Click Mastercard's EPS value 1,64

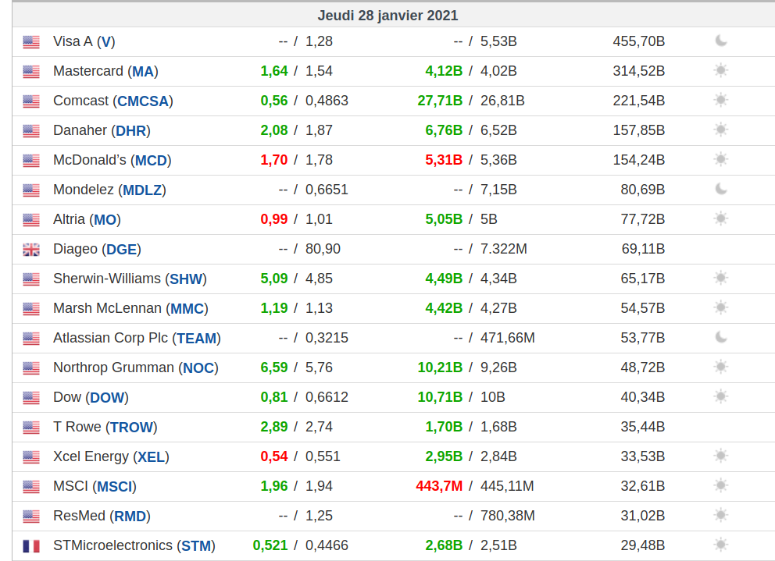273,71
